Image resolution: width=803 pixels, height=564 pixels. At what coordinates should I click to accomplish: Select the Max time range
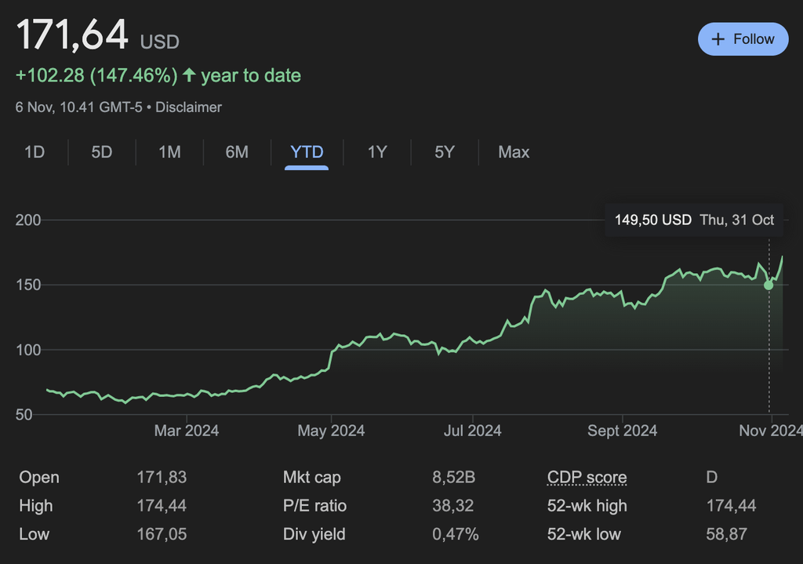pyautogui.click(x=514, y=152)
